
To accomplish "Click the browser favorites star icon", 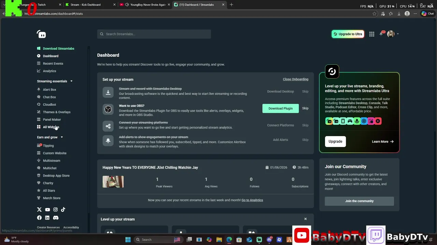I will [375, 14].
